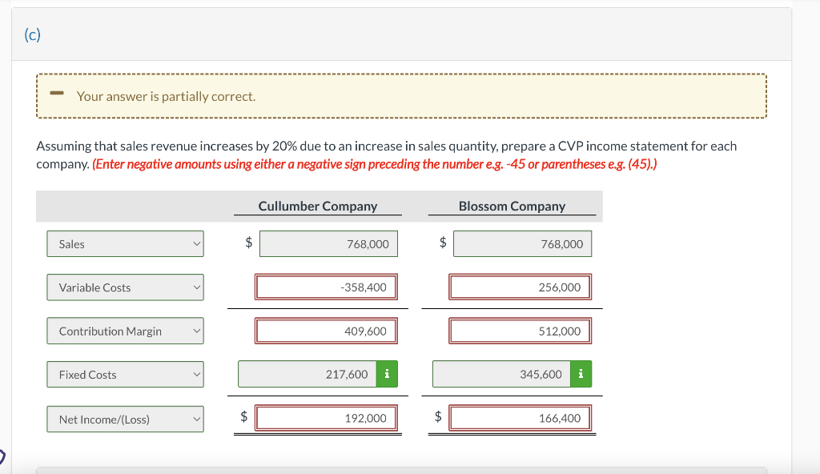Select Blossom's Sales amount field showing 768,000

click(522, 243)
